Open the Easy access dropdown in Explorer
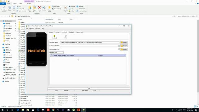The height and width of the screenshot is (112, 199). coord(57,9)
